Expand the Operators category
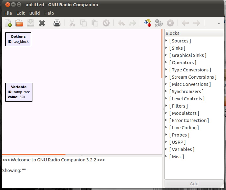The height and width of the screenshot is (190, 226). 166,62
